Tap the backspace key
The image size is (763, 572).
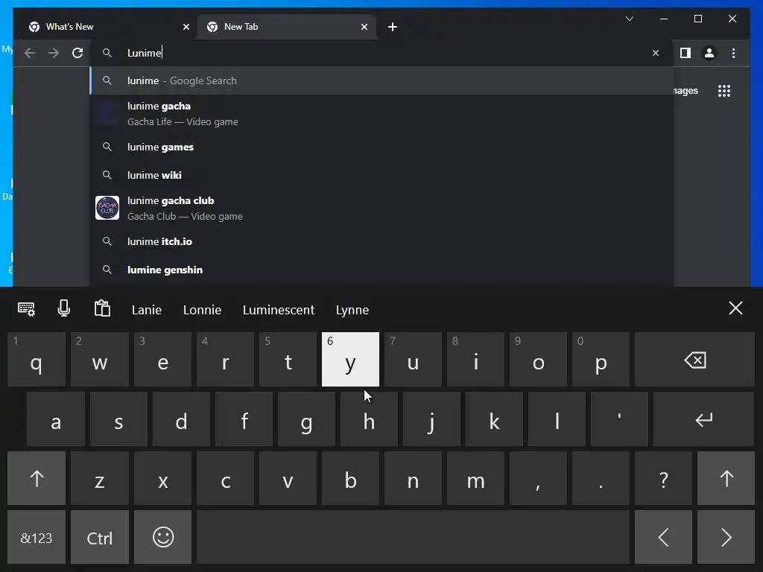[694, 360]
